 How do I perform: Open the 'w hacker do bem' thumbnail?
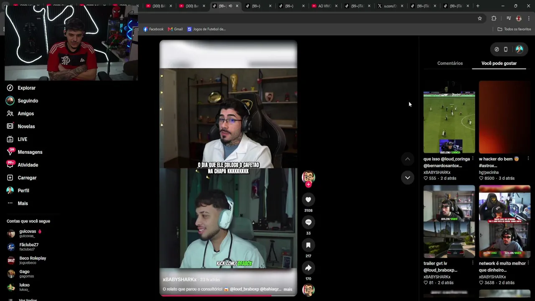click(504, 117)
